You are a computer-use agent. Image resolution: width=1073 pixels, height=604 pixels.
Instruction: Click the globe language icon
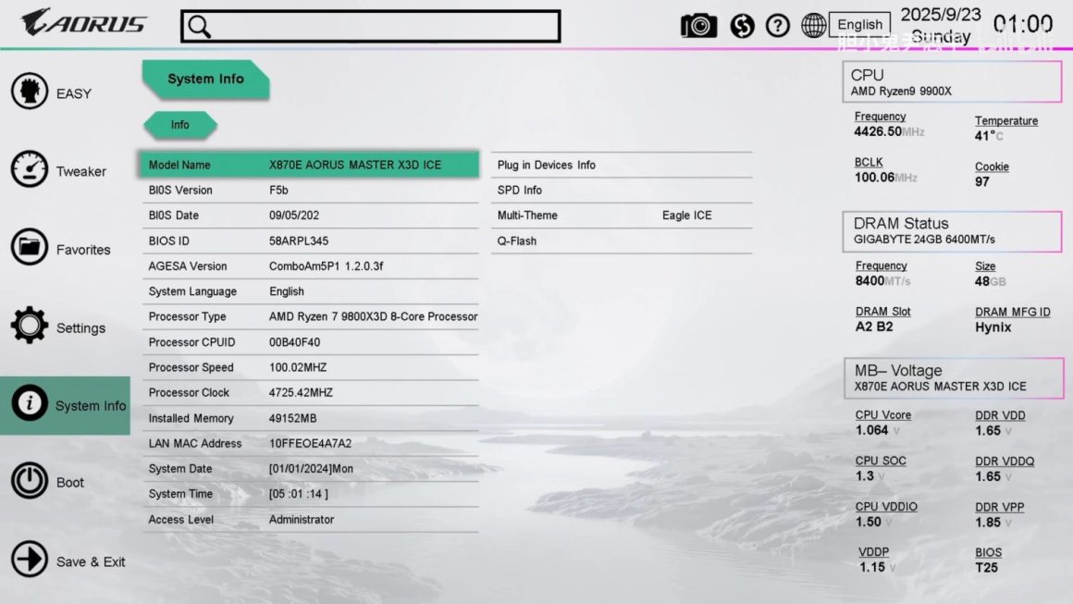813,26
